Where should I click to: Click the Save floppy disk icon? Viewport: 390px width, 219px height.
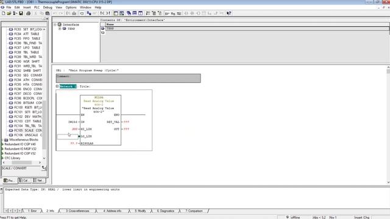(x=21, y=13)
